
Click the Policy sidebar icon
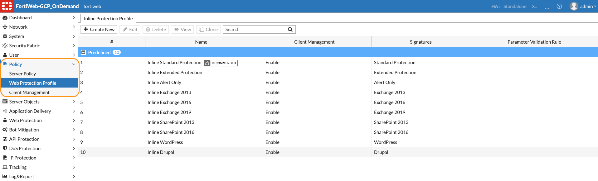[x=5, y=64]
